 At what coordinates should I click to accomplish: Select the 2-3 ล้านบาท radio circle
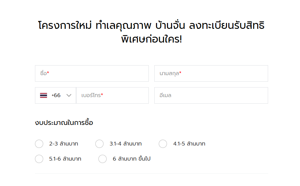(x=39, y=144)
